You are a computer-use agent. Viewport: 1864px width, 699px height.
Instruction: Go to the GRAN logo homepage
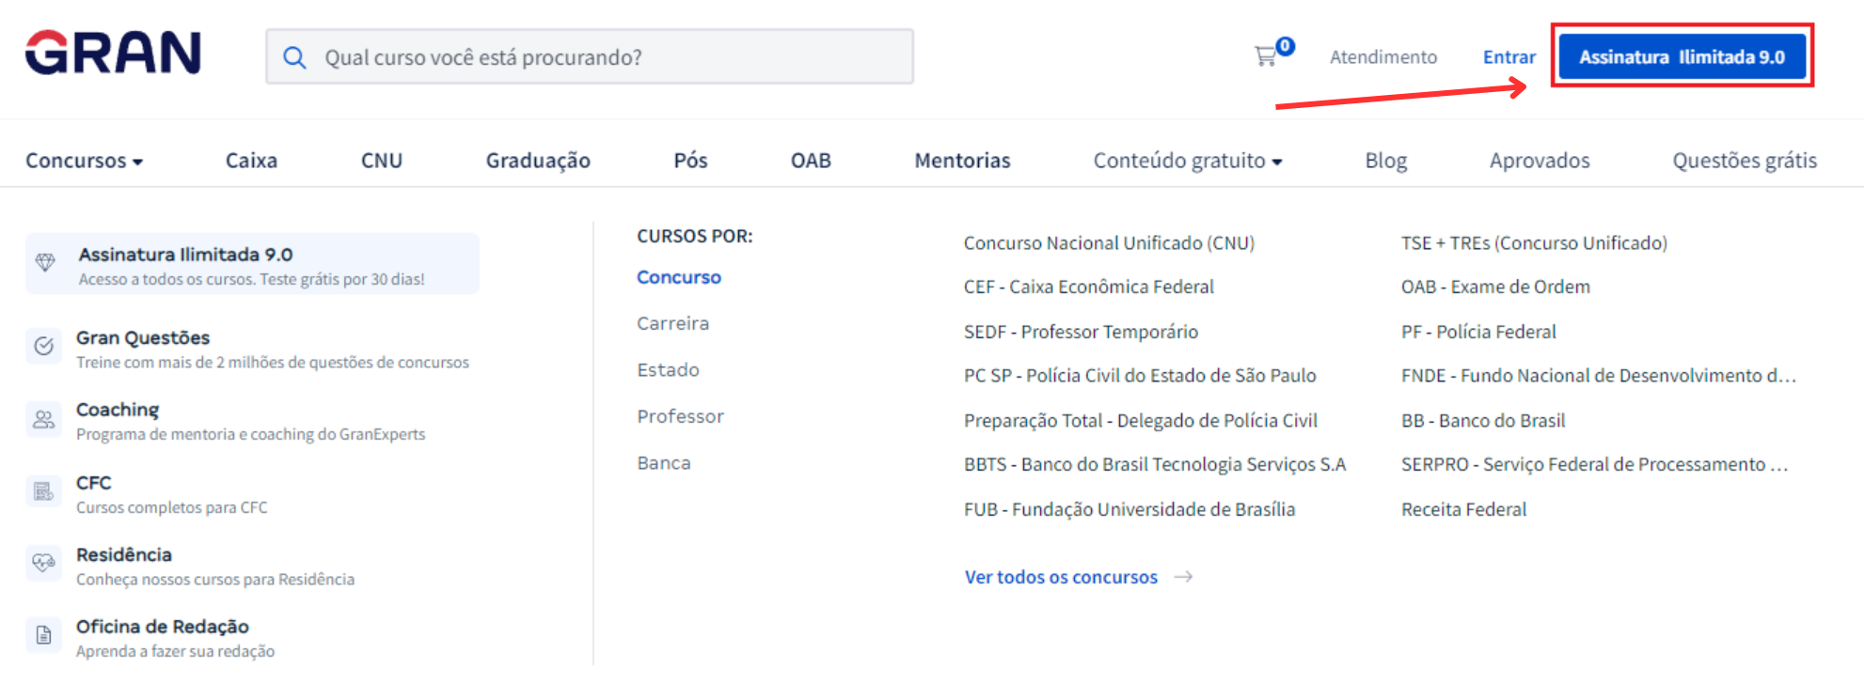pos(113,53)
